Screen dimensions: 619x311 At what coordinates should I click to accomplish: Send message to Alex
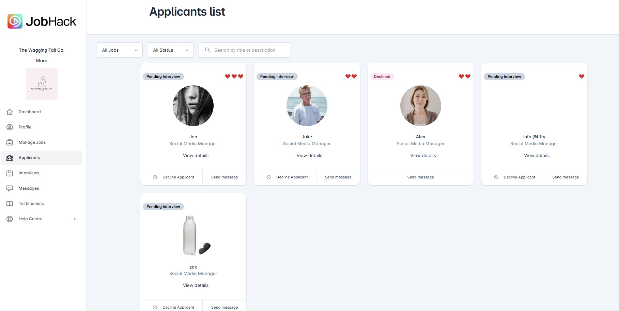(420, 177)
